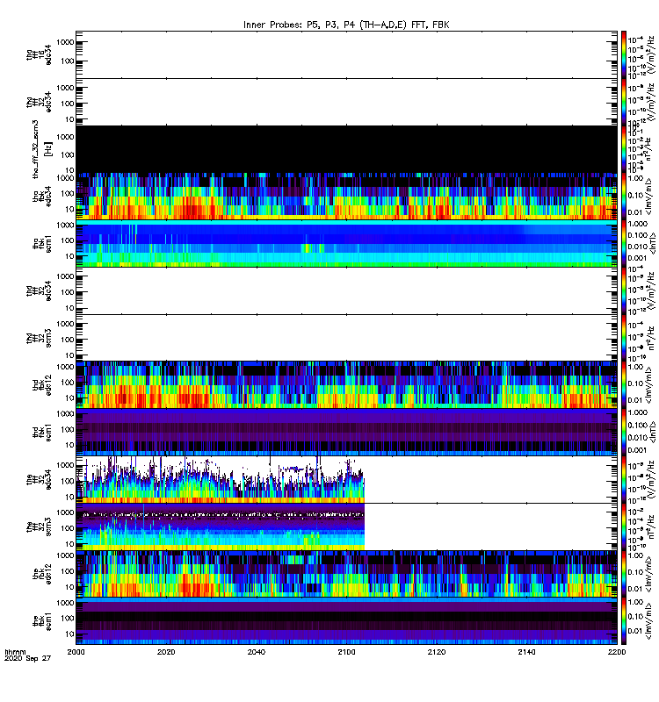Click the empty tha fff 16 edc34 panel
Screen dimensions: 659x702
point(346,54)
